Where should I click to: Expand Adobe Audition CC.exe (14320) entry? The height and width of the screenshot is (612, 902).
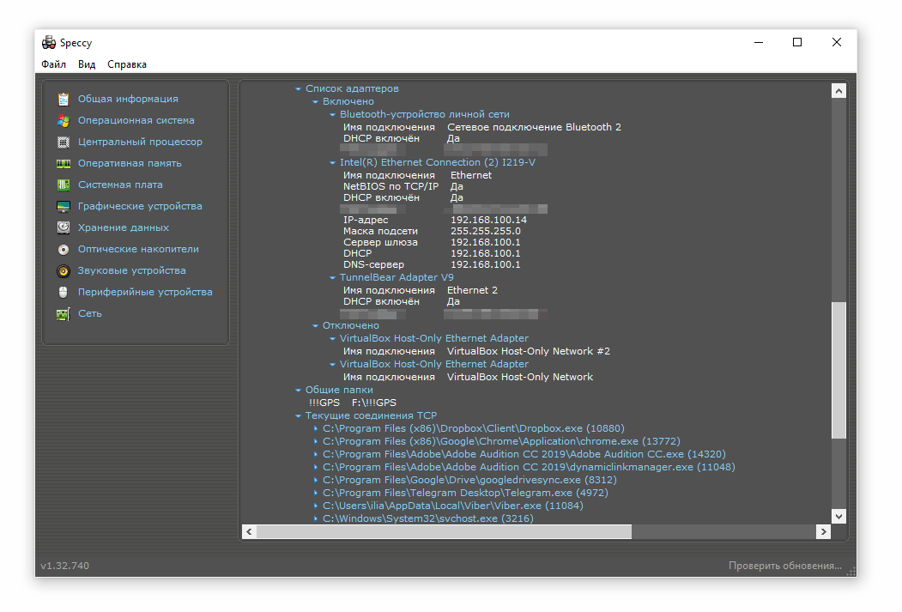pos(316,454)
